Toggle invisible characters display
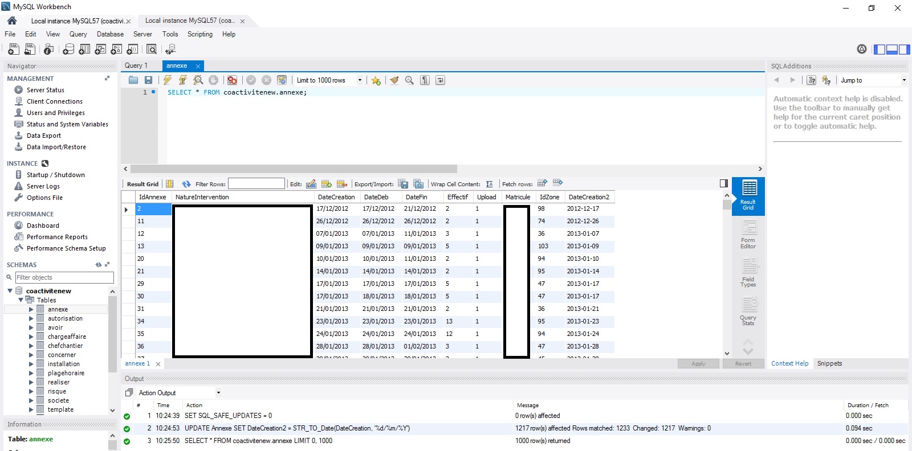 coord(425,80)
